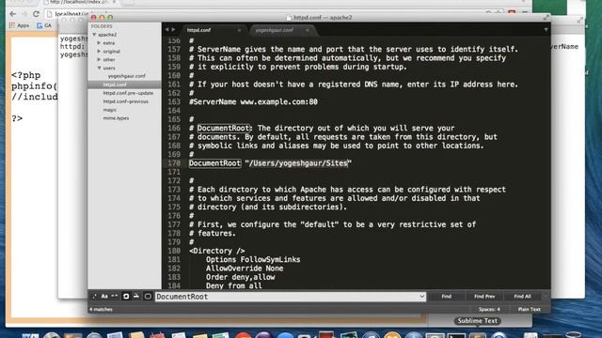Click the #ServerName www.example.com:80 line
The width and height of the screenshot is (602, 338).
[253, 102]
